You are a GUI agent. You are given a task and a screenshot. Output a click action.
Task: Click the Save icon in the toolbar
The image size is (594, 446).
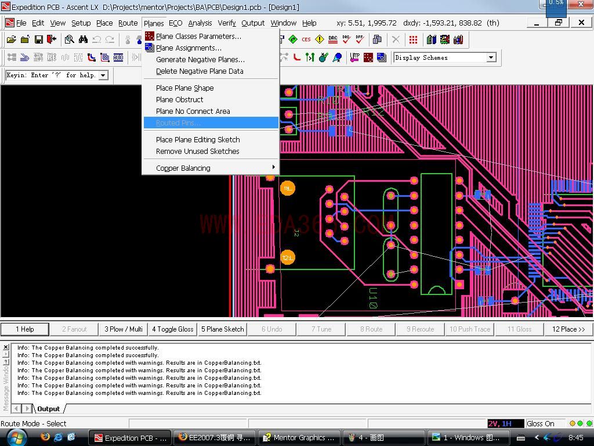38,39
